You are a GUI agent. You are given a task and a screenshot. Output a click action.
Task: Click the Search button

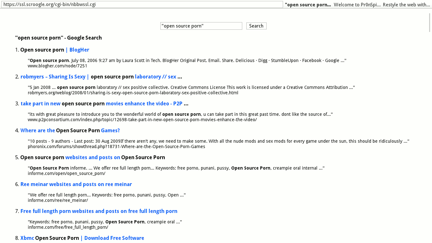point(256,26)
